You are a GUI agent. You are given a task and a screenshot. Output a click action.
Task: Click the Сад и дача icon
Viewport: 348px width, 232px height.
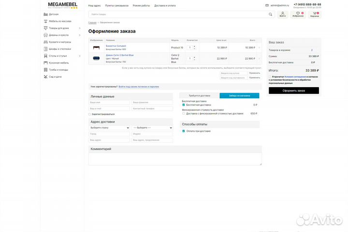(x=45, y=77)
